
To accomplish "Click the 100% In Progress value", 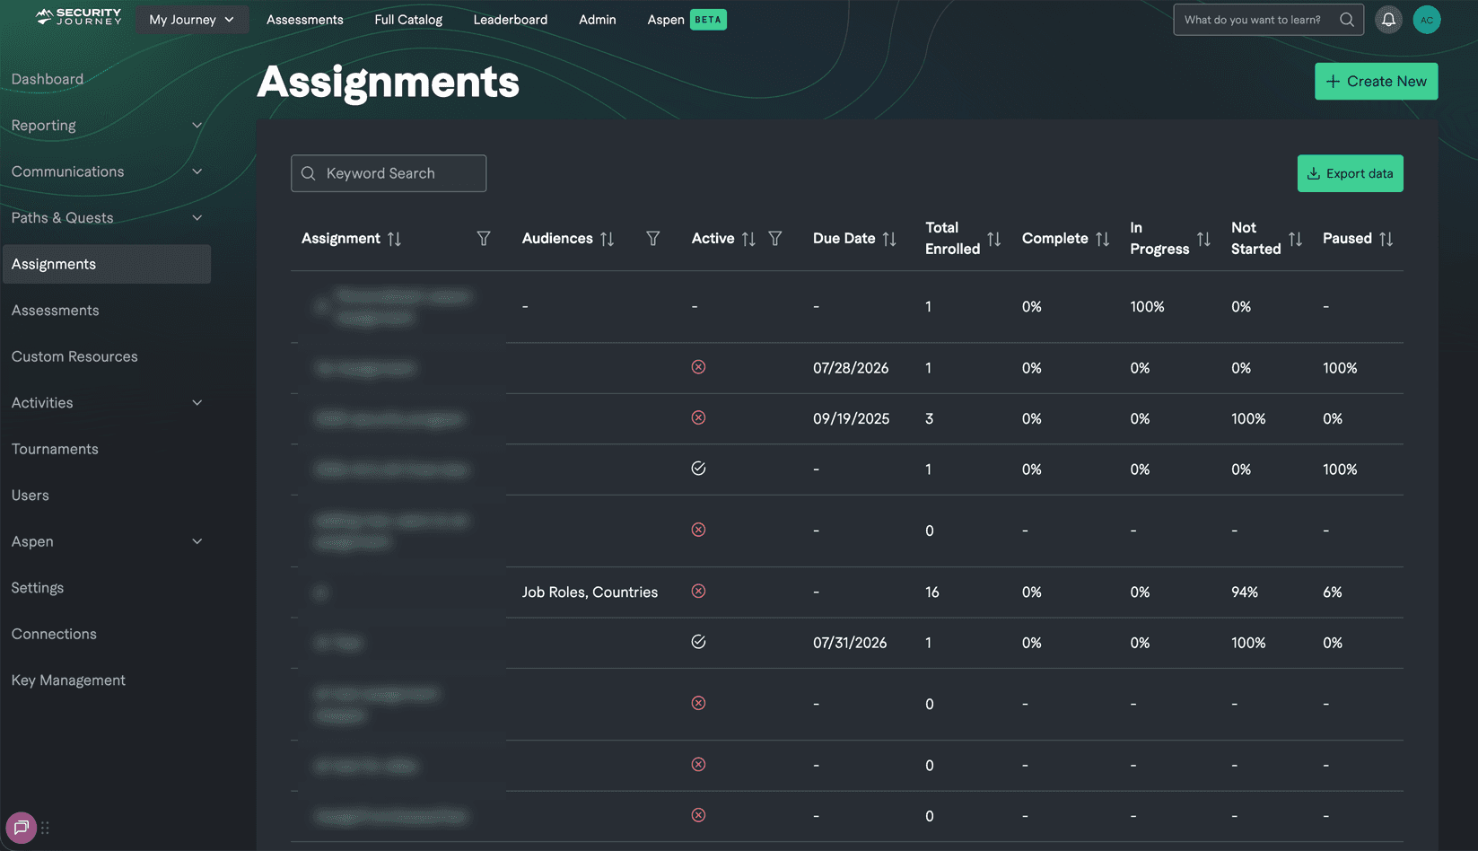I will [x=1147, y=307].
